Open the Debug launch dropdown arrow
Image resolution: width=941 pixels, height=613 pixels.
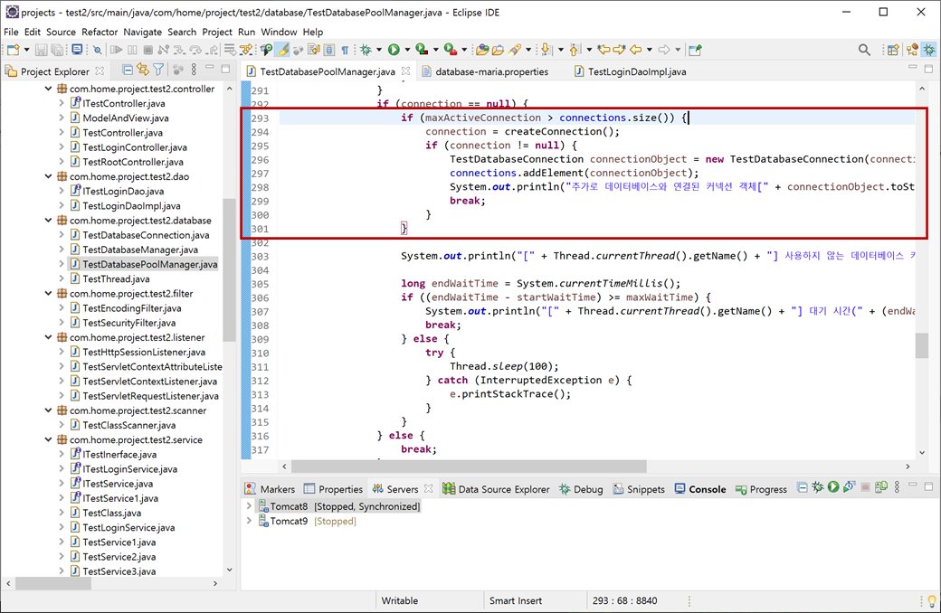click(379, 51)
